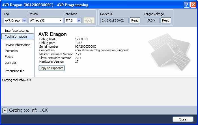The image size is (198, 125).
Task: Click the Target Voltage field 5,0 V
Action: pos(152,20)
